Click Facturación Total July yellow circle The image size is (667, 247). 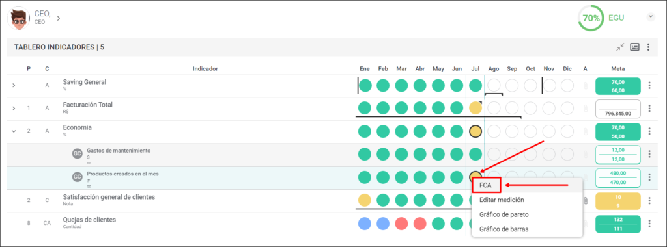475,108
